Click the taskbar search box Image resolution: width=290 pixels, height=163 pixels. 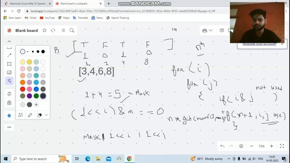(x=41, y=159)
